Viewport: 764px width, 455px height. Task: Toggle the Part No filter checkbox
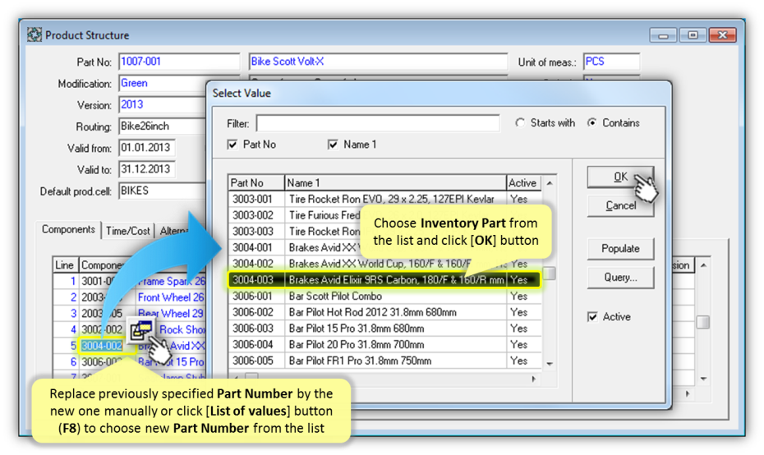[232, 145]
